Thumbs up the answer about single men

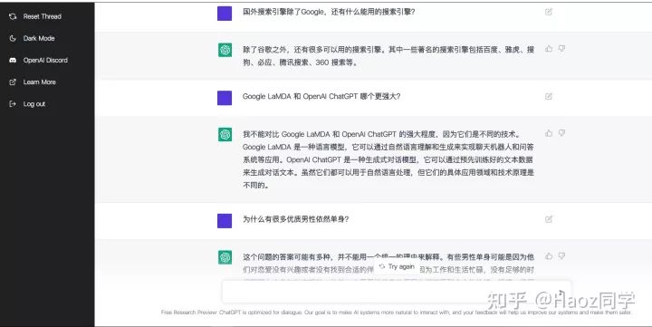(x=549, y=255)
